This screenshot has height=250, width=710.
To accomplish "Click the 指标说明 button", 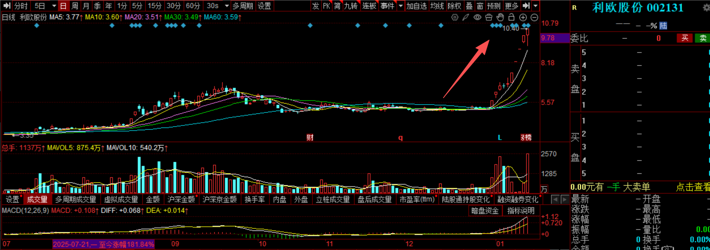I will click(x=521, y=211).
